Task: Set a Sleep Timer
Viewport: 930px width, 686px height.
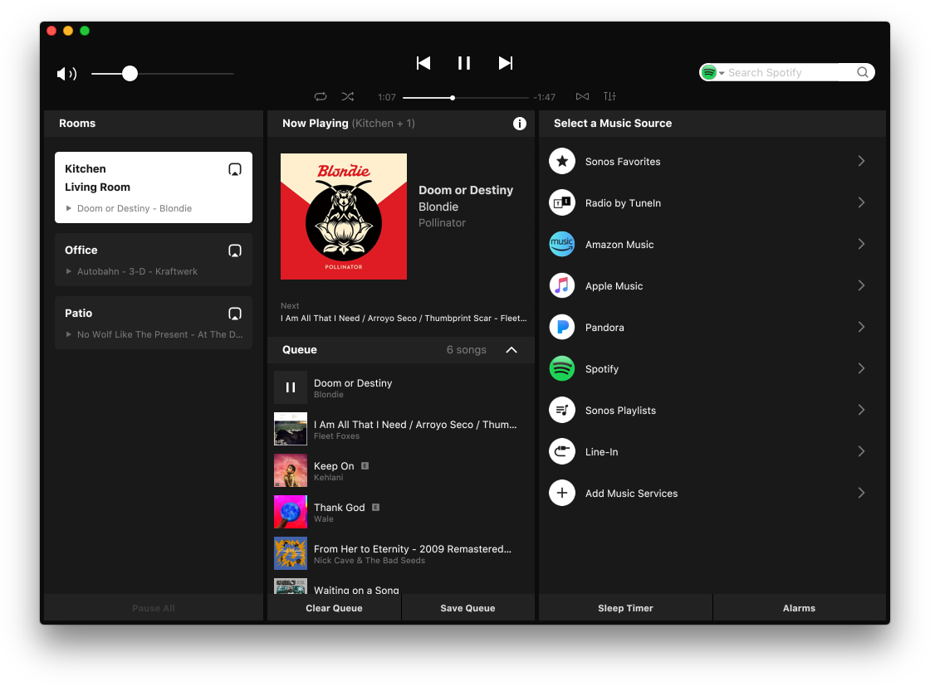Action: 625,607
